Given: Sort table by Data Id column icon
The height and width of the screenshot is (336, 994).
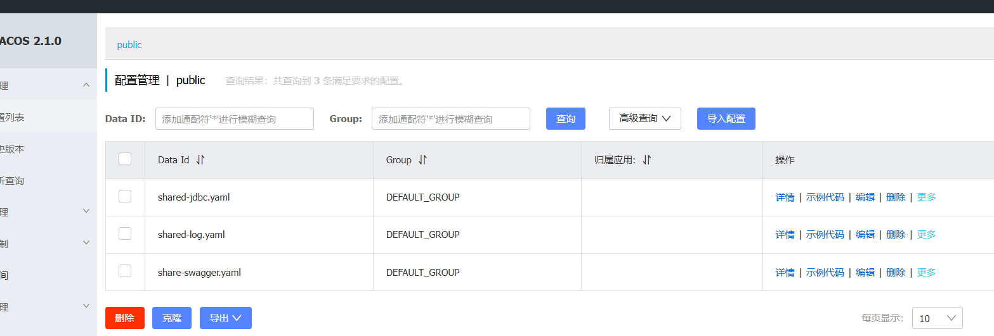Looking at the screenshot, I should point(200,160).
